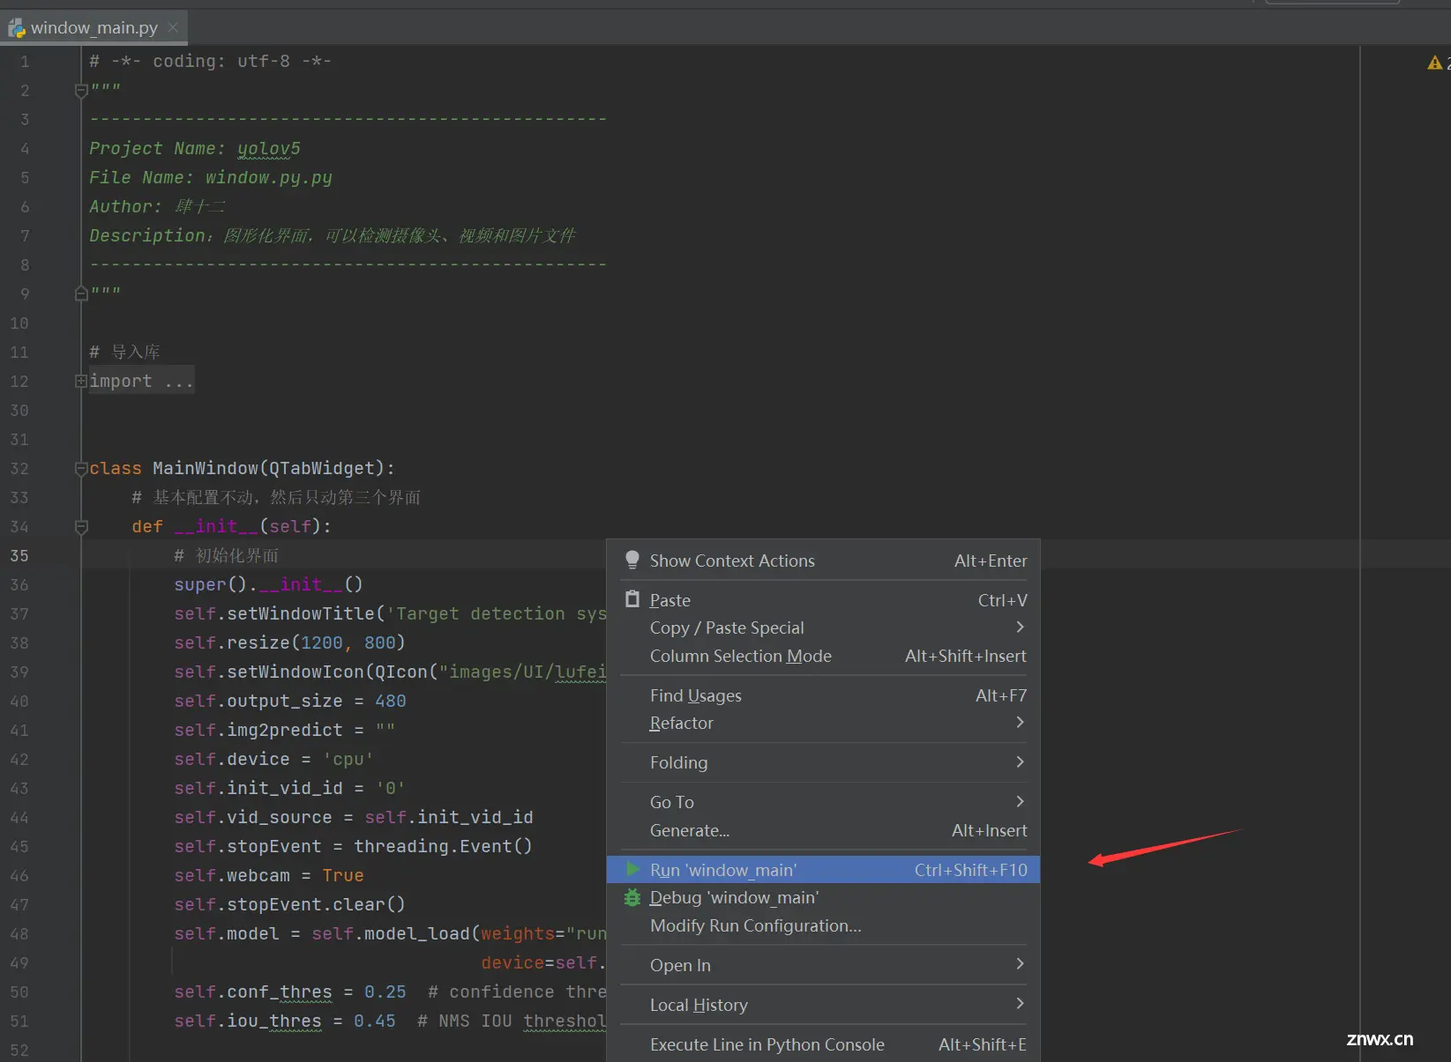Select the window_main.py editor tab

[x=94, y=27]
